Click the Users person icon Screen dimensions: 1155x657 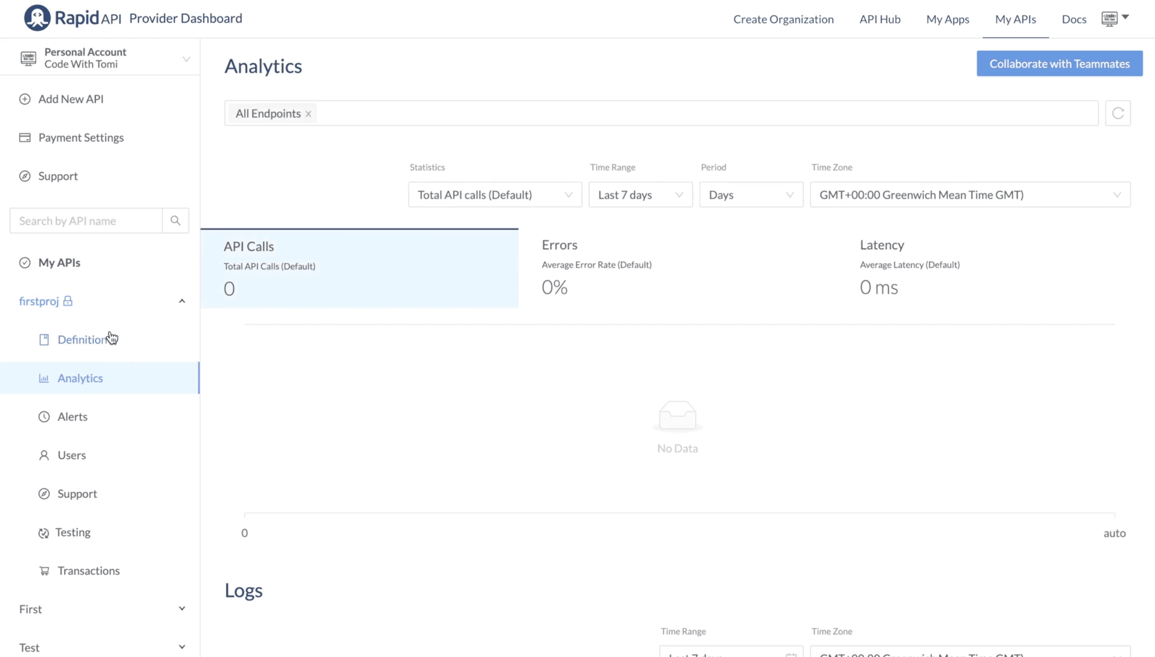pos(44,455)
